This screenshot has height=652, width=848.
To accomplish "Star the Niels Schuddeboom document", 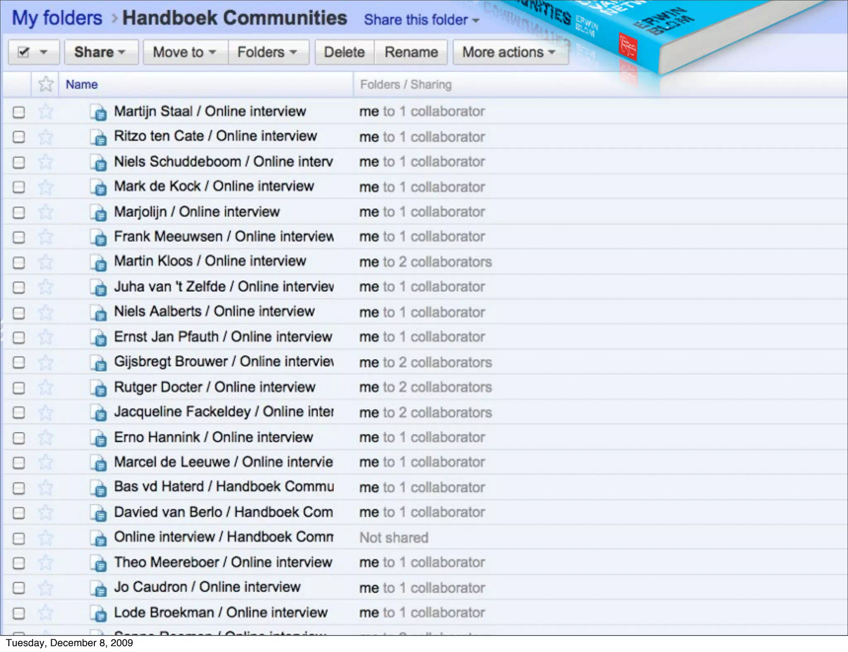I will pyautogui.click(x=45, y=162).
